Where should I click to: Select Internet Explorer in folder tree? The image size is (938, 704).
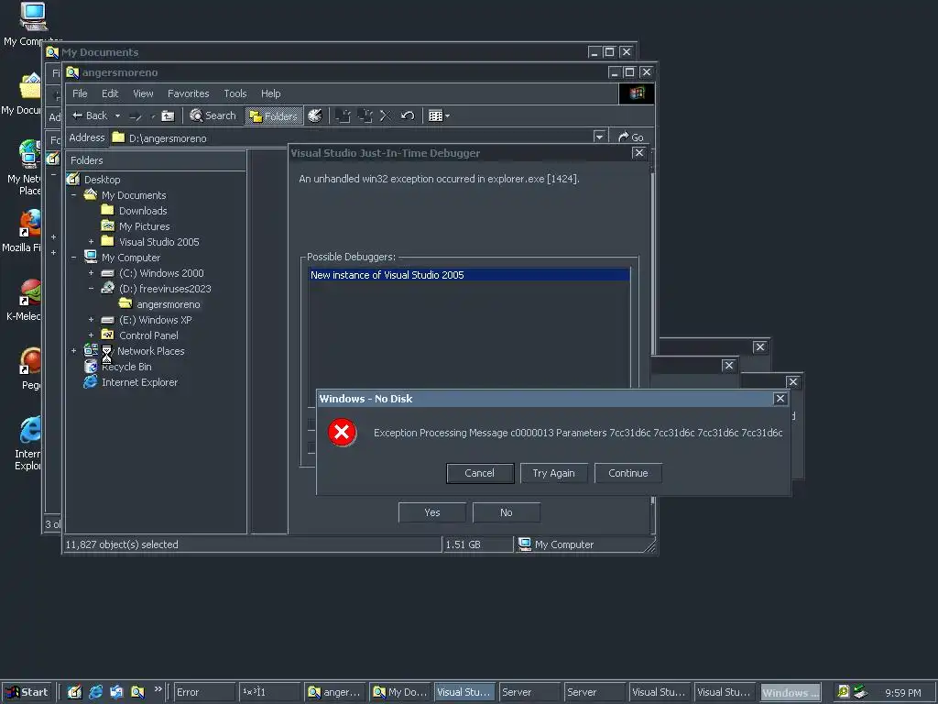139,382
